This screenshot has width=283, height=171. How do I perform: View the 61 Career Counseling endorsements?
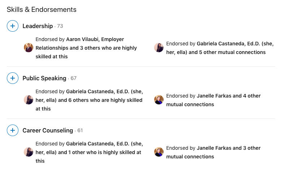[x=80, y=131]
